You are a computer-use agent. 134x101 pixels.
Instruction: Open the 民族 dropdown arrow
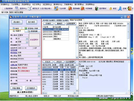(x=27, y=42)
